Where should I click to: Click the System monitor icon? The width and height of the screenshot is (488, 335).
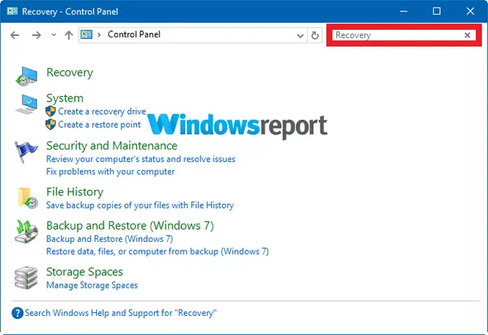(x=27, y=105)
